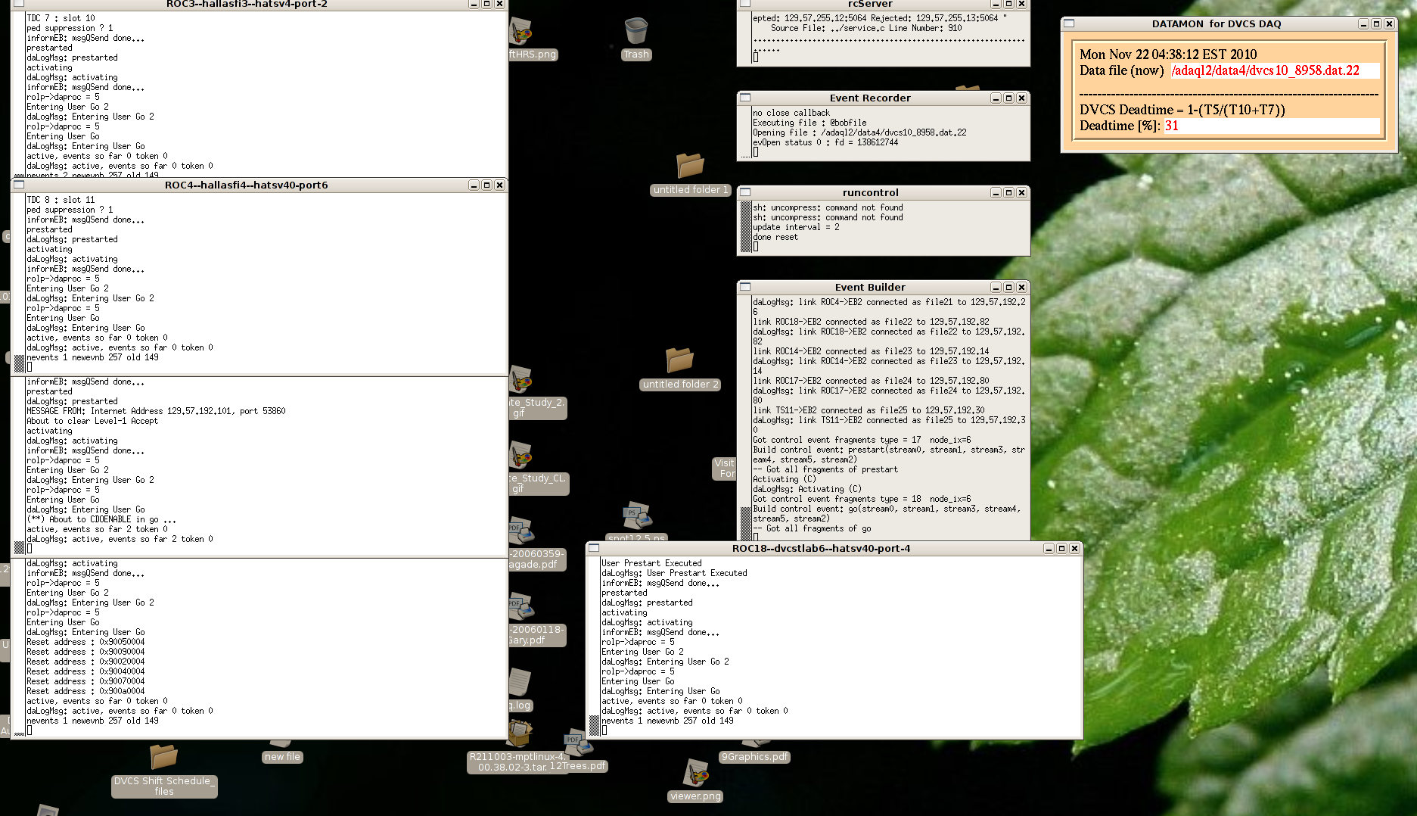This screenshot has width=1417, height=816.
Task: Open window menu of ROC4 hallasfi4 window
Action: click(x=20, y=185)
